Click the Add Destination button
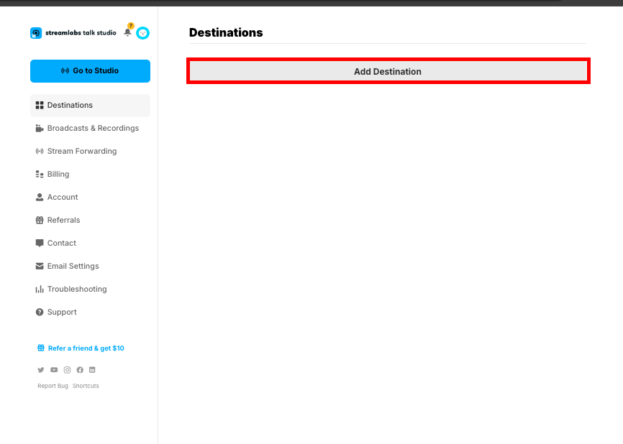 point(388,71)
